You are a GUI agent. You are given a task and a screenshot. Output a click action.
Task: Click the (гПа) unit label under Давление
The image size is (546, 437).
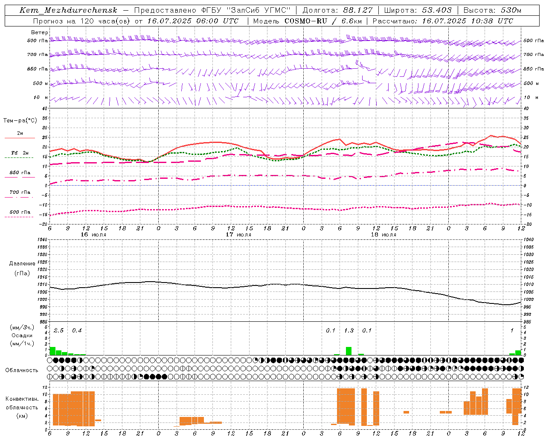tap(22, 273)
